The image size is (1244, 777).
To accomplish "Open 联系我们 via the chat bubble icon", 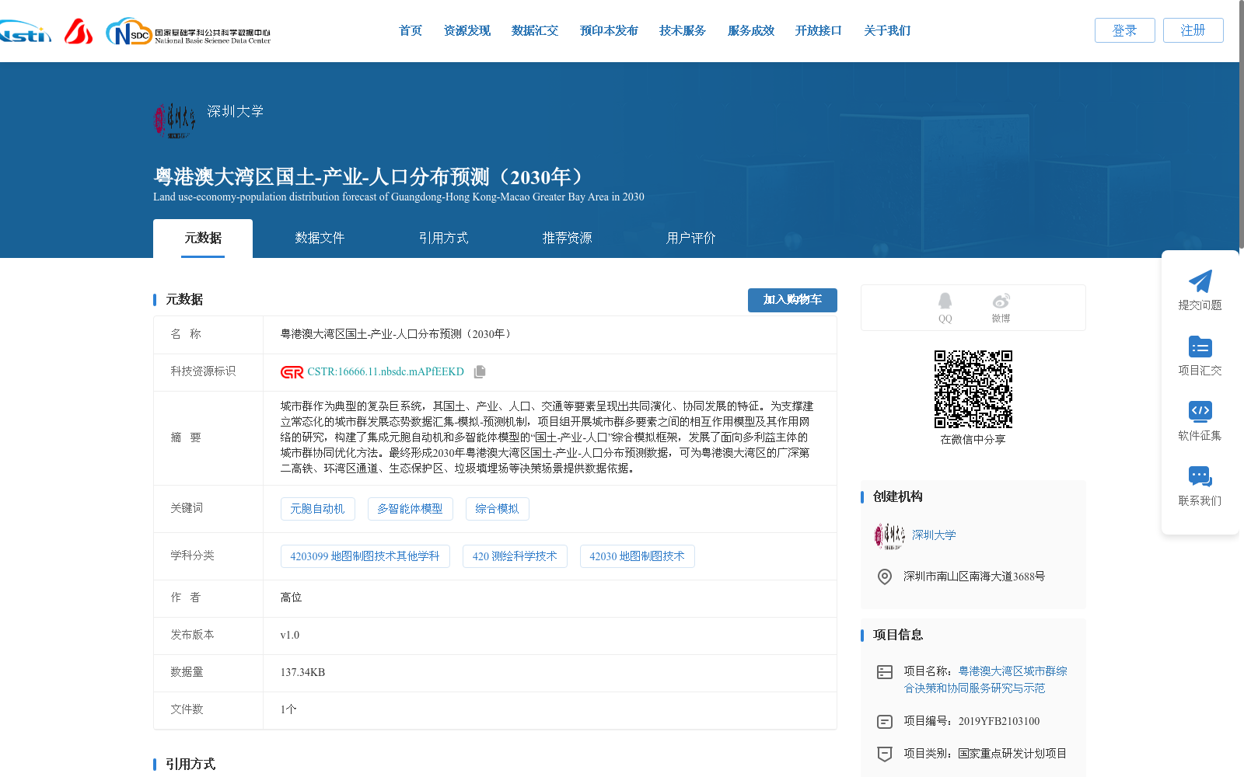I will (1200, 476).
